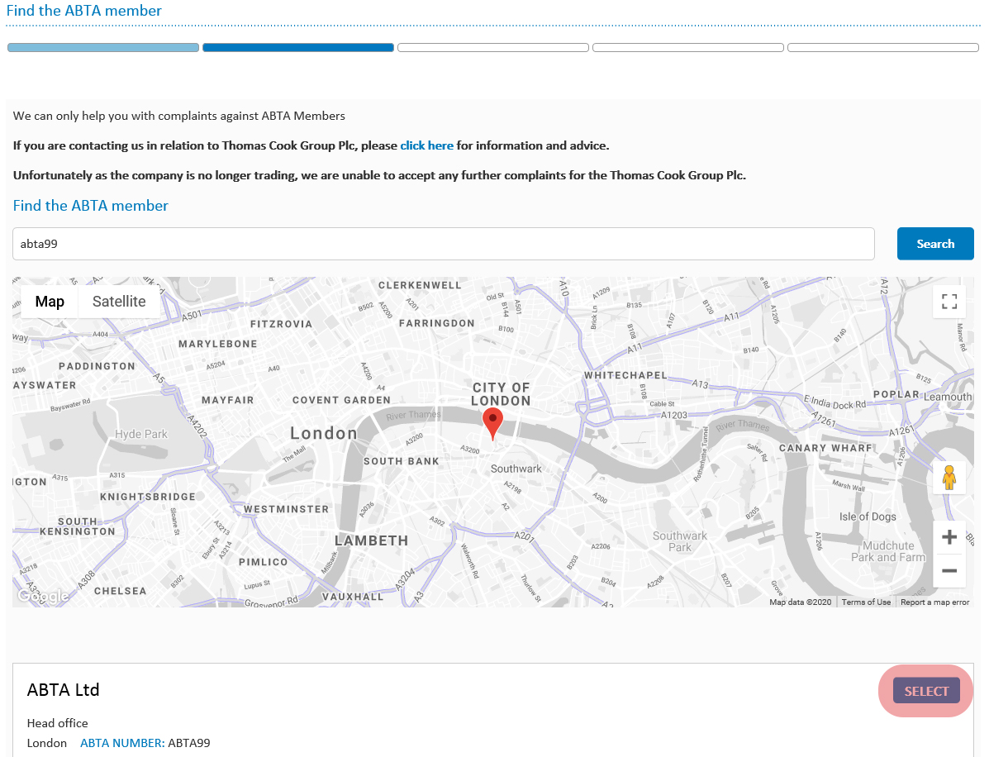Screen dimensions: 989x757
Task: Click 'CANARY WHARF' map label
Action: (x=825, y=448)
